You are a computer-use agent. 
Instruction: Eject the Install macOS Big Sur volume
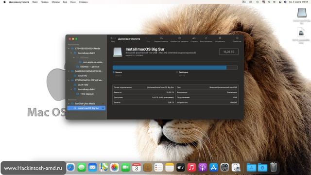[x=103, y=108]
